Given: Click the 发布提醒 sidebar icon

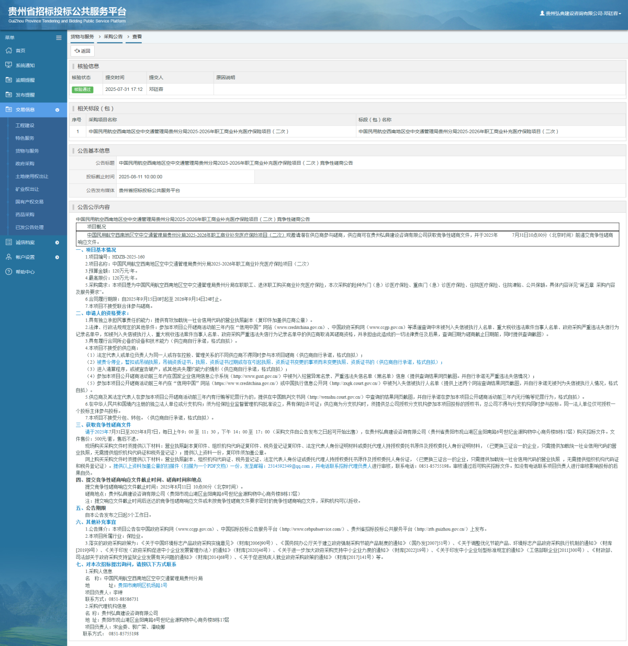Looking at the screenshot, I should 8,95.
